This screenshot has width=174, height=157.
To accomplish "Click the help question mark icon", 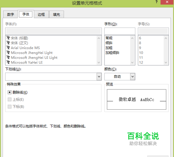I will point(157,2).
